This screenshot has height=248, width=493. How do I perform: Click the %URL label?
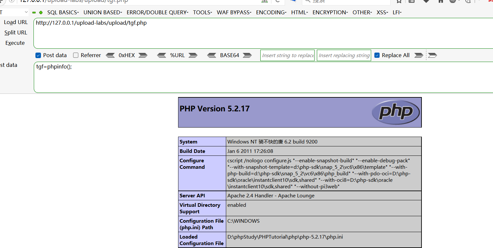(x=177, y=55)
